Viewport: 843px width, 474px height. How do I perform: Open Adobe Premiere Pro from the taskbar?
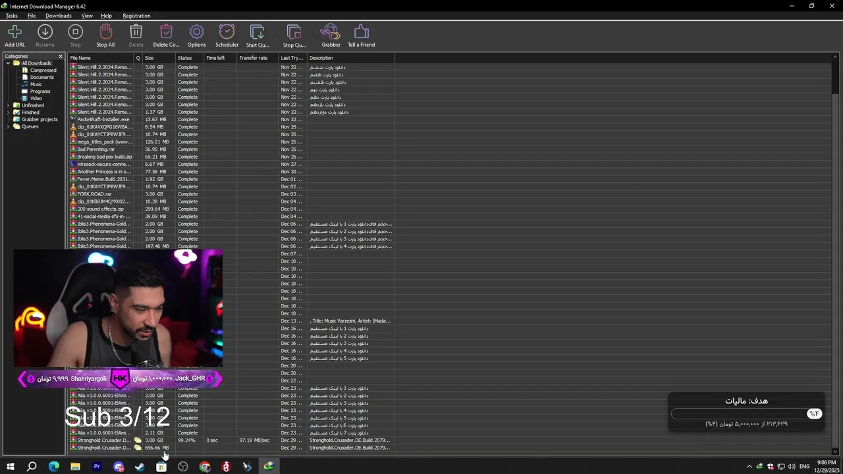[97, 467]
